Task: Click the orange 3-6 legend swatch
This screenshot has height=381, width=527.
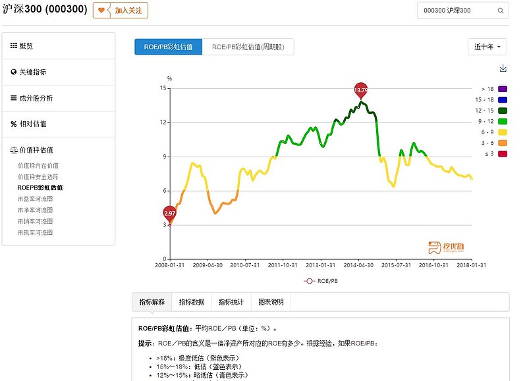Action: click(x=503, y=143)
